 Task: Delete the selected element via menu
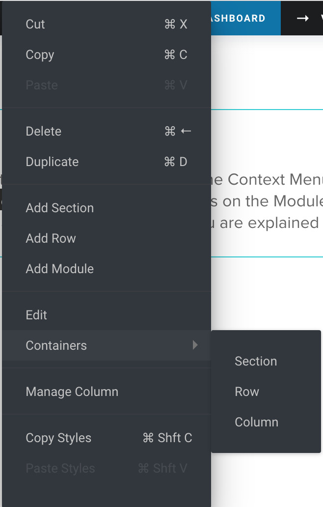click(44, 131)
